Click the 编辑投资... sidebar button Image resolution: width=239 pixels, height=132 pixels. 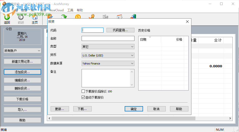pos(22,80)
